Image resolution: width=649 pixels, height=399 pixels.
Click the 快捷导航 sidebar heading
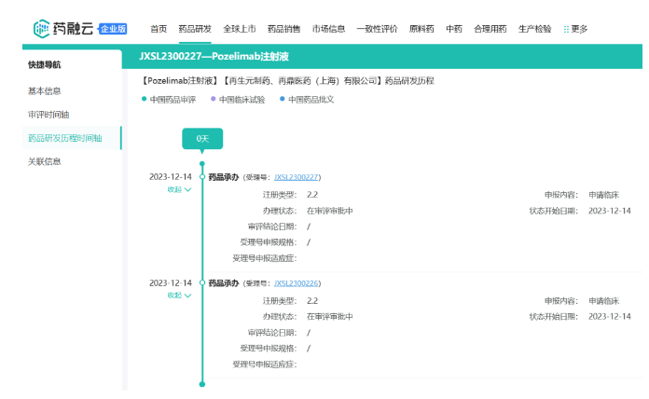point(44,64)
